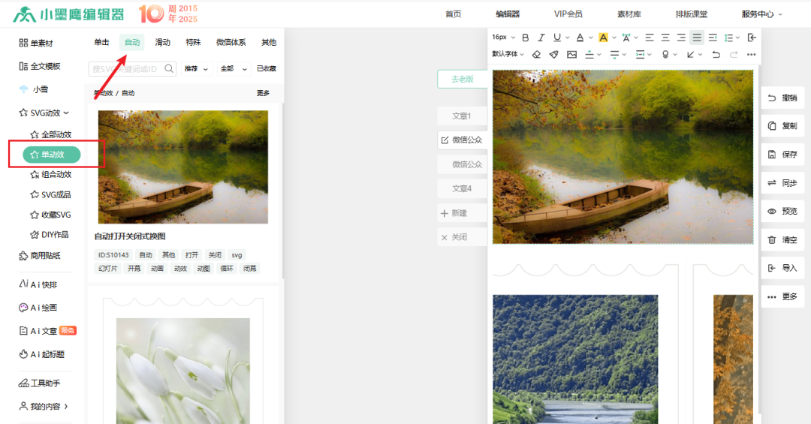Open 首页 in top navigation
The width and height of the screenshot is (811, 424).
[x=453, y=14]
